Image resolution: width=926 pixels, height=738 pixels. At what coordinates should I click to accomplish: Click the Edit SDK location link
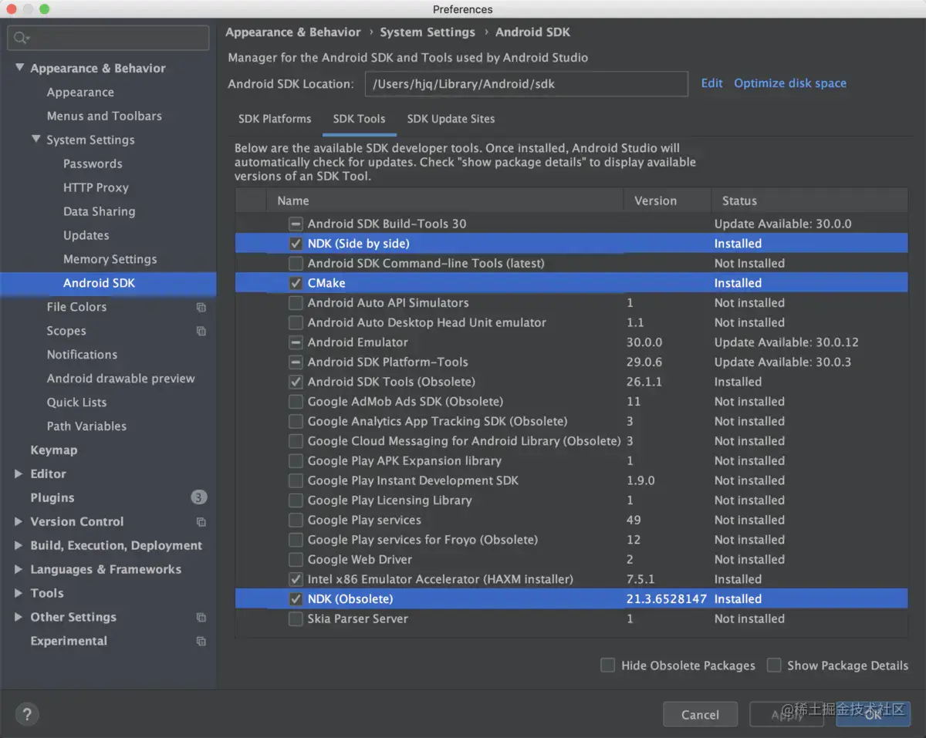coord(711,83)
